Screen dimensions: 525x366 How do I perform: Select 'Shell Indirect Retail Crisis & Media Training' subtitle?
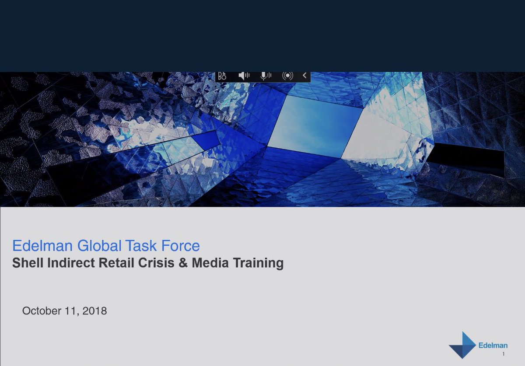coord(148,263)
